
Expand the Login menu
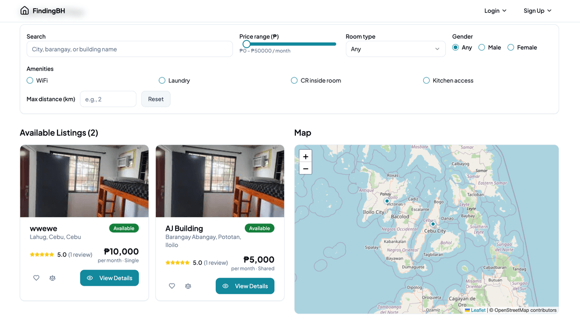[495, 11]
